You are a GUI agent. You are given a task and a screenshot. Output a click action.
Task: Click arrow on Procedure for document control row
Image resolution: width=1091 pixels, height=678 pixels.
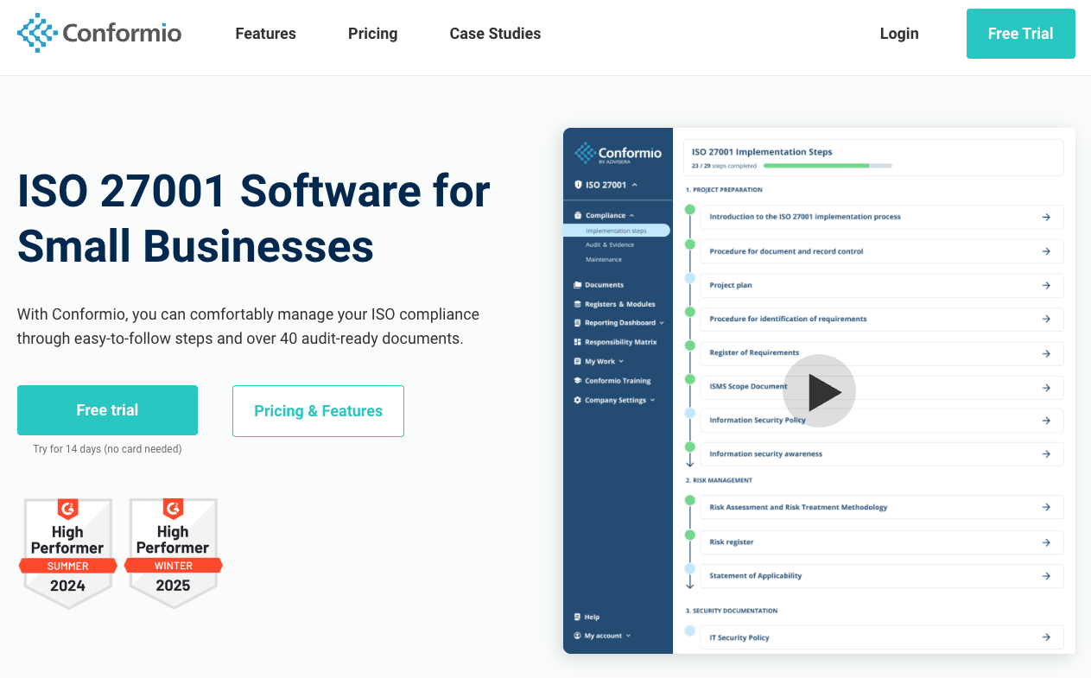coord(1046,251)
